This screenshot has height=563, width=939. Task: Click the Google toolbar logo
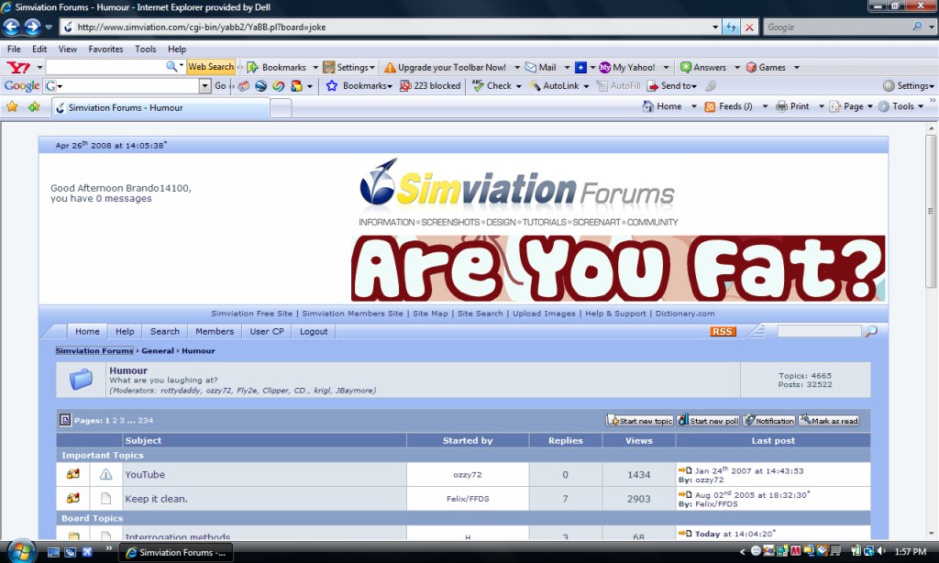(22, 85)
